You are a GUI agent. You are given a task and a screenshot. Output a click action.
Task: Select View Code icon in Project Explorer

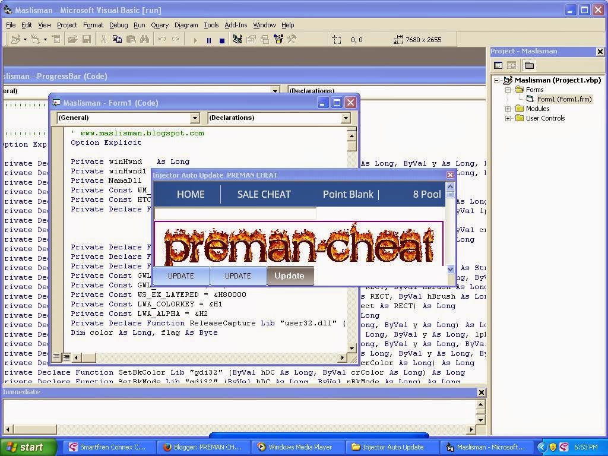click(498, 65)
